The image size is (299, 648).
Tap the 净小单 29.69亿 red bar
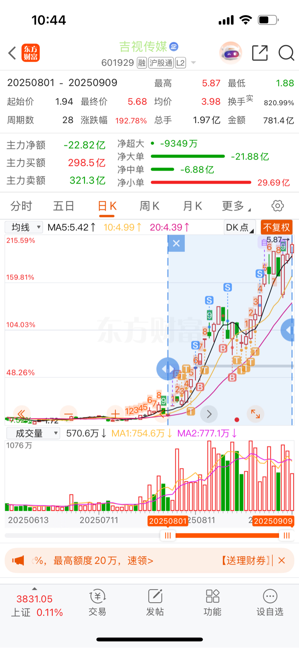click(201, 182)
